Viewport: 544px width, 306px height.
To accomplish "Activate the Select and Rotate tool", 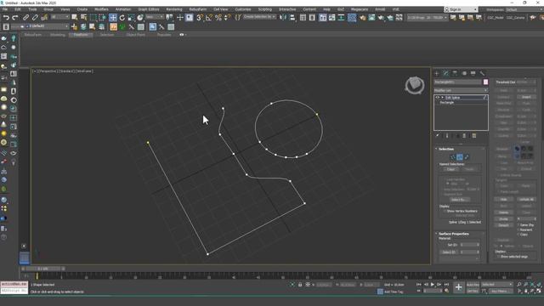I will pyautogui.click(x=122, y=17).
